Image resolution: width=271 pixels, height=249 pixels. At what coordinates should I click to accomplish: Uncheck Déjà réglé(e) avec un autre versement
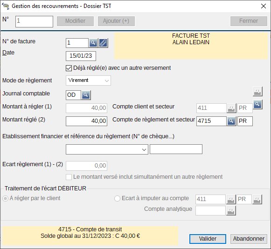point(69,68)
